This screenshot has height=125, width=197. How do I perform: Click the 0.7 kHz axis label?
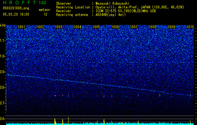point(3,103)
